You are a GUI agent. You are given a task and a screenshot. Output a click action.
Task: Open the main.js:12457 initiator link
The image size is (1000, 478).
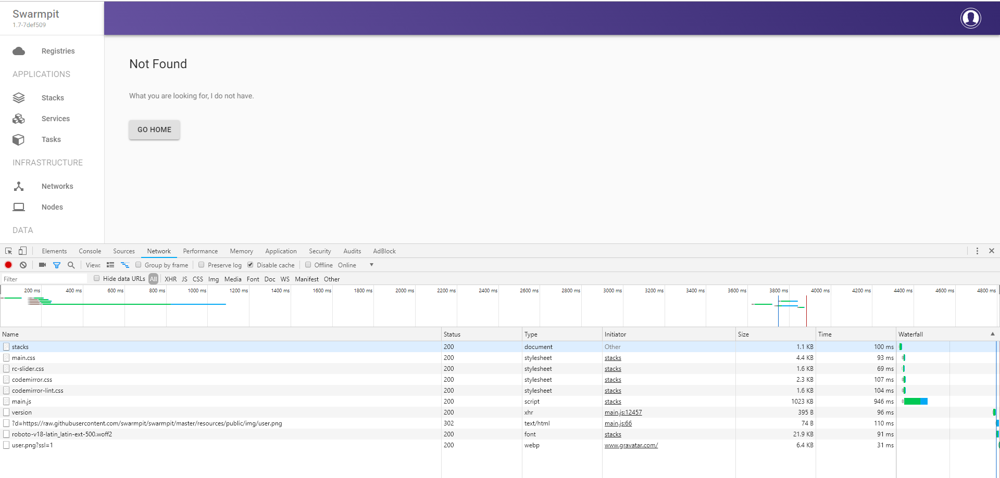pyautogui.click(x=623, y=412)
